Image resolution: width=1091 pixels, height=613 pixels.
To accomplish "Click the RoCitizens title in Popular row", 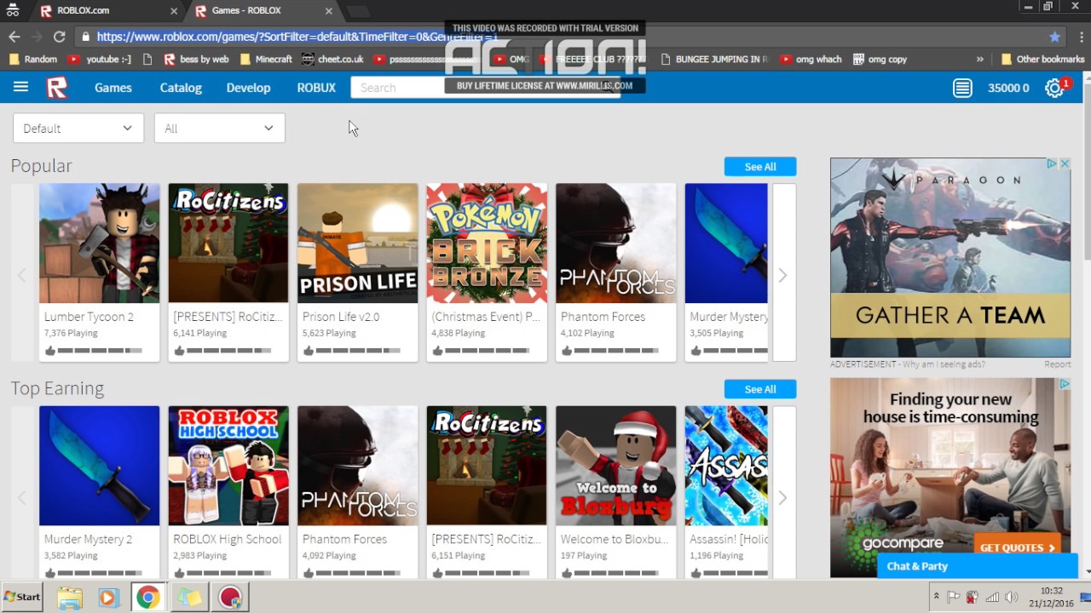I will click(x=228, y=317).
